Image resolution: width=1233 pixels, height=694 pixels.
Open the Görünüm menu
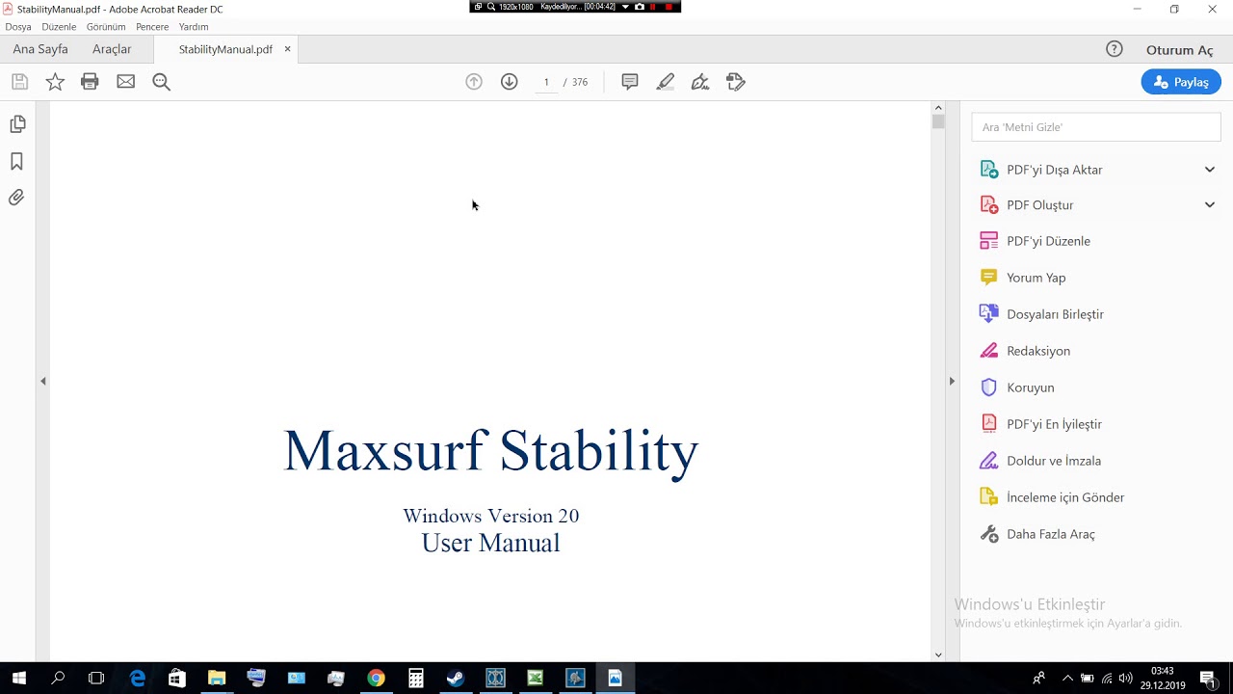point(106,27)
